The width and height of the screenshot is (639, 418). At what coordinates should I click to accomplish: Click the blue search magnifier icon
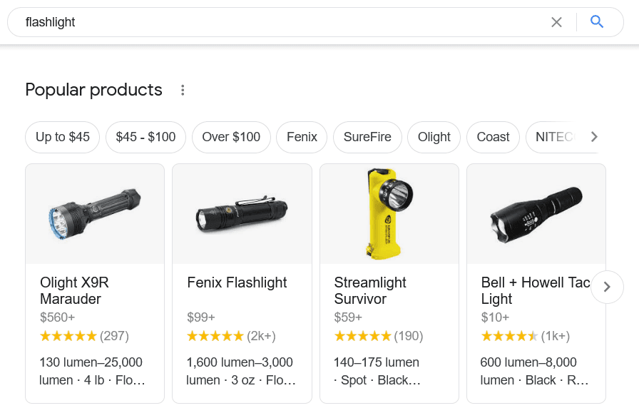click(x=596, y=22)
